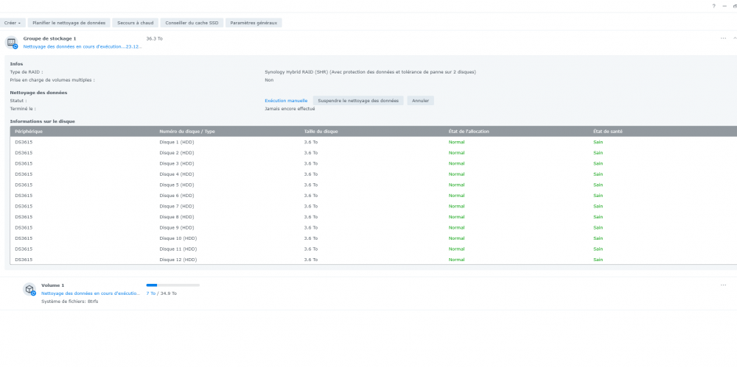The width and height of the screenshot is (737, 367).
Task: Click the Groupe de stockage 1 icon
Action: (x=12, y=42)
